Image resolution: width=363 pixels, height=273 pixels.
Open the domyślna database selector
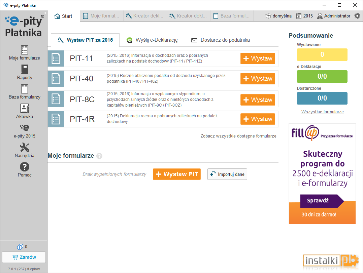278,16
